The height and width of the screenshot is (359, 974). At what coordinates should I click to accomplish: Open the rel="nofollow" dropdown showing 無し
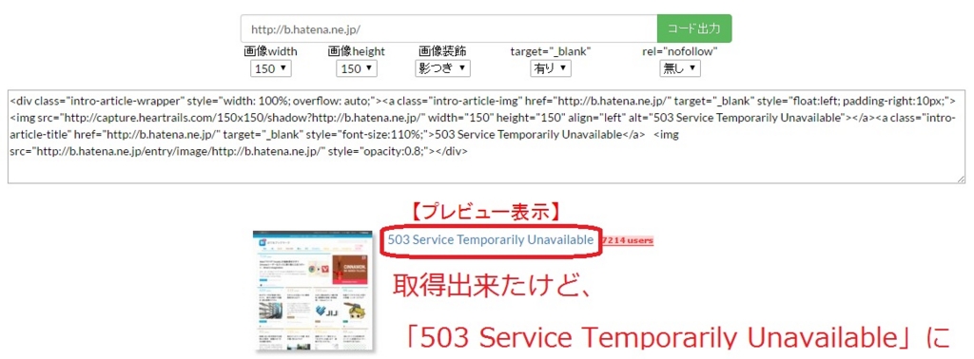(679, 68)
